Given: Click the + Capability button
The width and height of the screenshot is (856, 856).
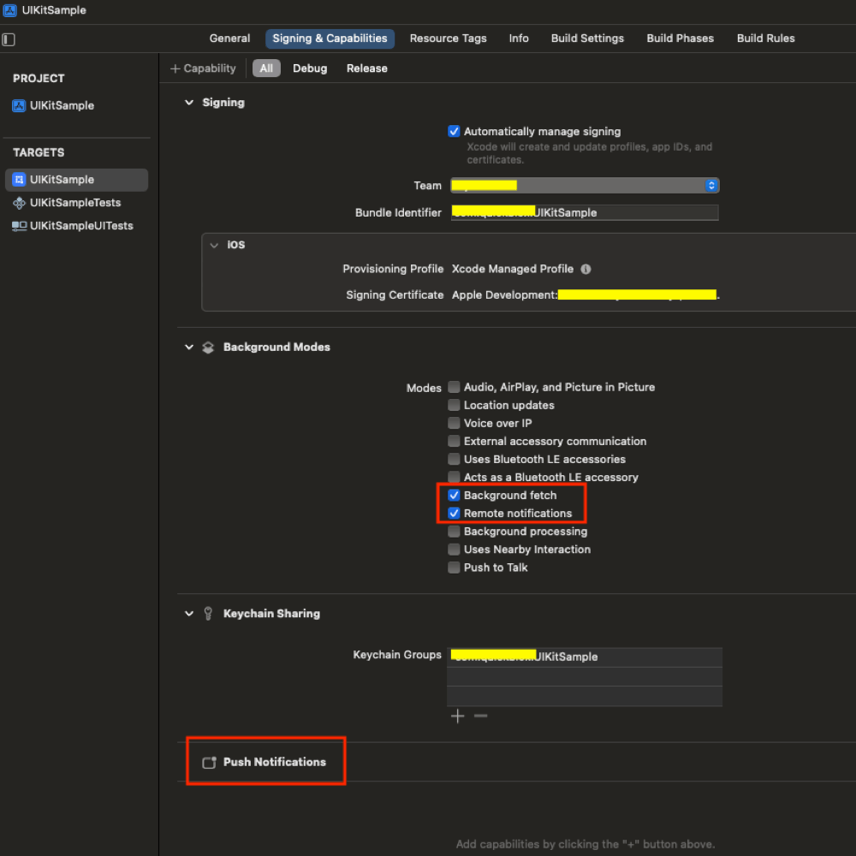Looking at the screenshot, I should point(203,68).
